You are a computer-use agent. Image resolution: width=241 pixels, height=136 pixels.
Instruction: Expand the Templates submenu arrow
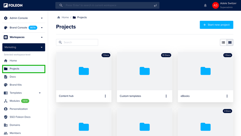click(40, 93)
